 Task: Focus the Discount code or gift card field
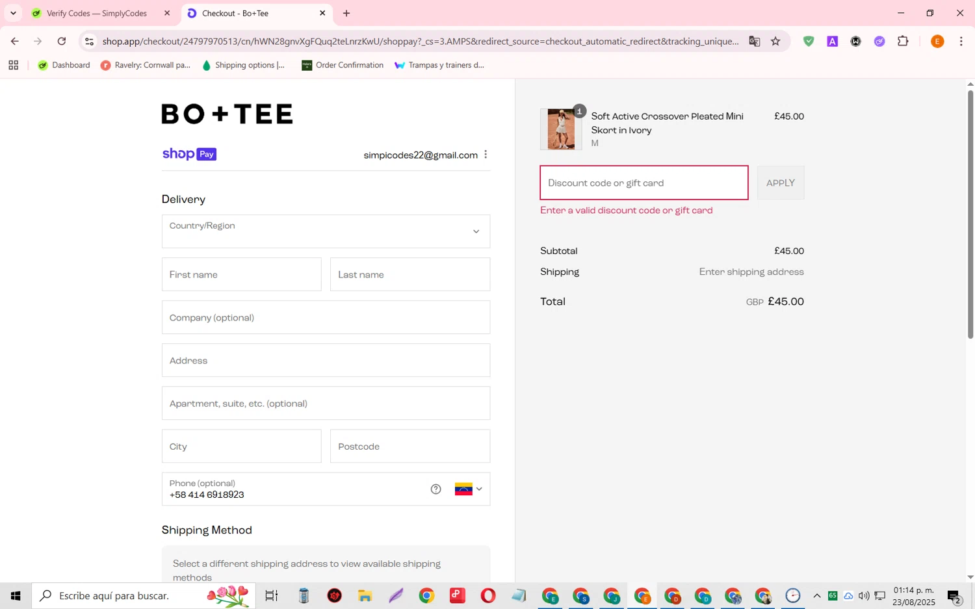(x=644, y=183)
